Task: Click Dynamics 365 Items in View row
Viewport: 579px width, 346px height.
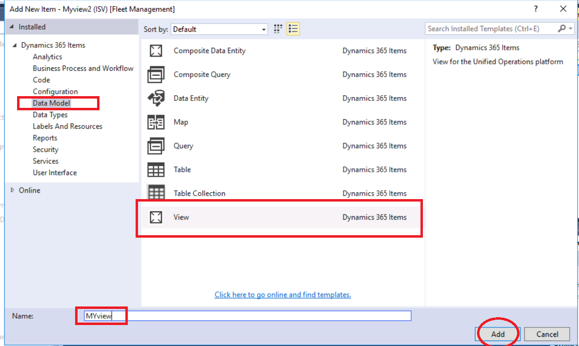Action: (375, 217)
